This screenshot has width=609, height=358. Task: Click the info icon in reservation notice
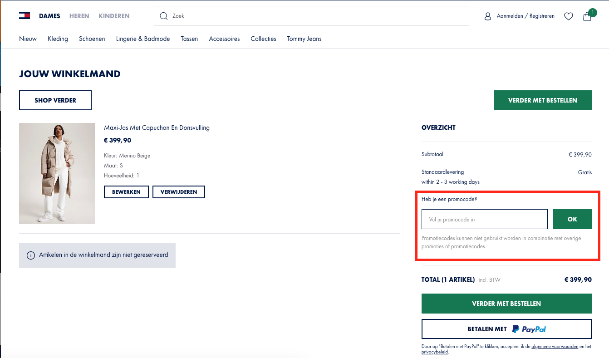click(x=31, y=255)
